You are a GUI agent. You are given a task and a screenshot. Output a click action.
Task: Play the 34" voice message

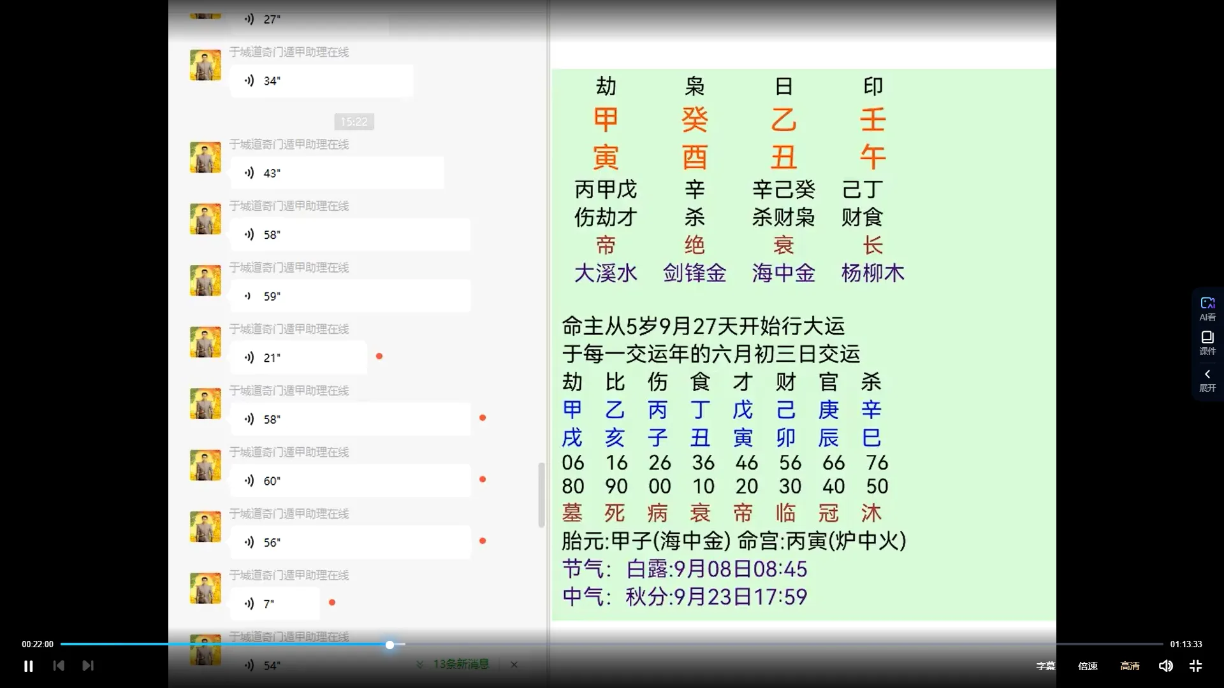[x=321, y=81]
